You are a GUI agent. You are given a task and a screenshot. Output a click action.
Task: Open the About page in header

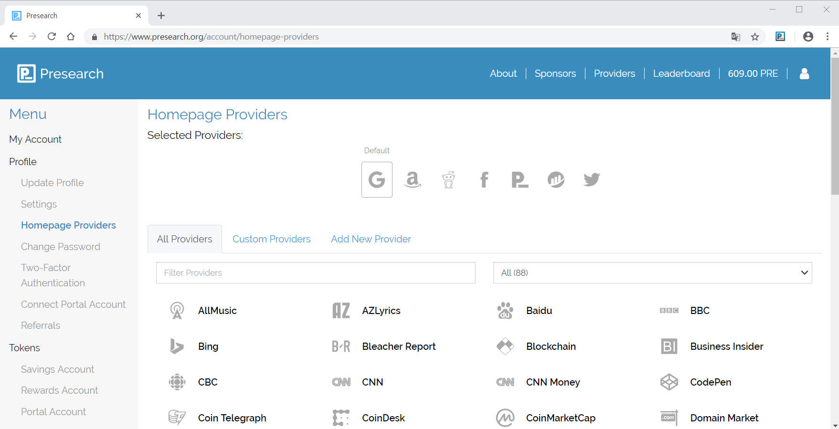503,73
